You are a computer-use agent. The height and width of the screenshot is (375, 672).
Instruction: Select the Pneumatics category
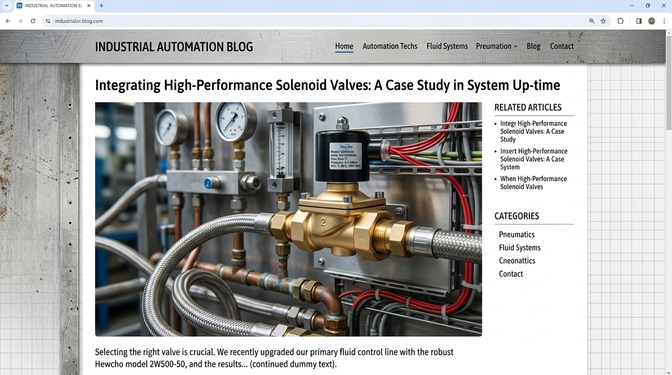click(x=517, y=234)
